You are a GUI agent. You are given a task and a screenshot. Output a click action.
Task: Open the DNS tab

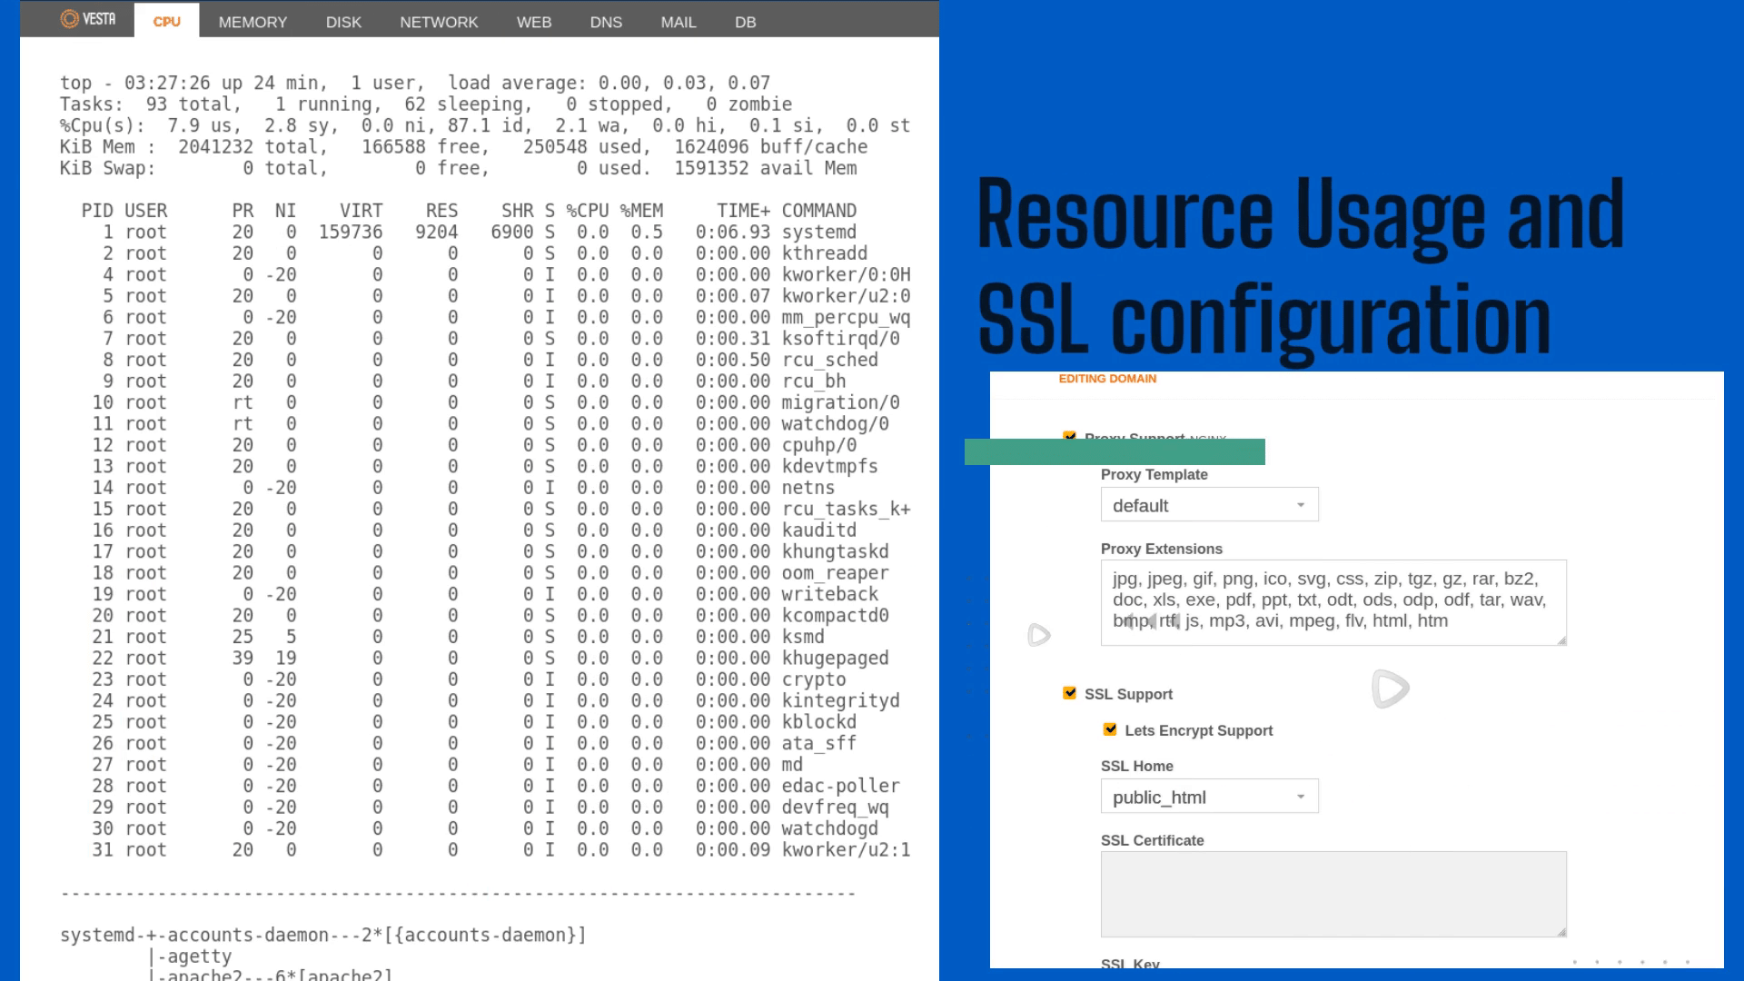click(606, 22)
